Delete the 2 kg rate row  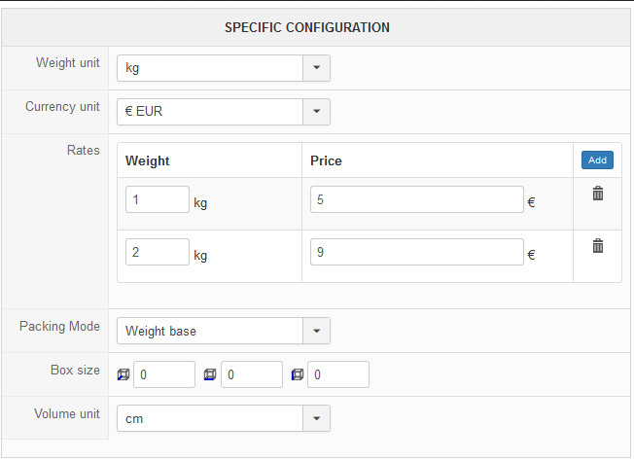pyautogui.click(x=598, y=246)
